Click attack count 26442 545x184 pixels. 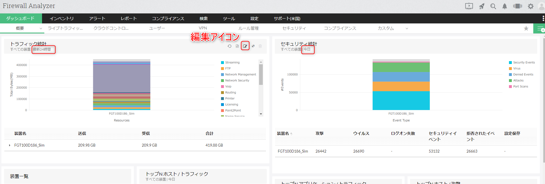click(321, 151)
